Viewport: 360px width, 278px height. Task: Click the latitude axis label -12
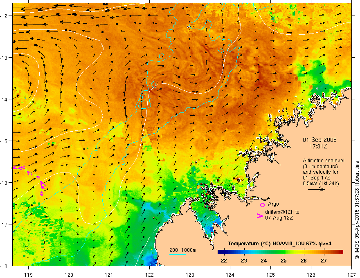[4, 16]
